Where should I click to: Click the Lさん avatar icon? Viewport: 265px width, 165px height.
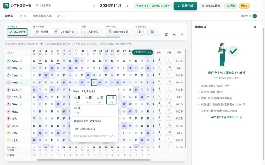pos(9,140)
